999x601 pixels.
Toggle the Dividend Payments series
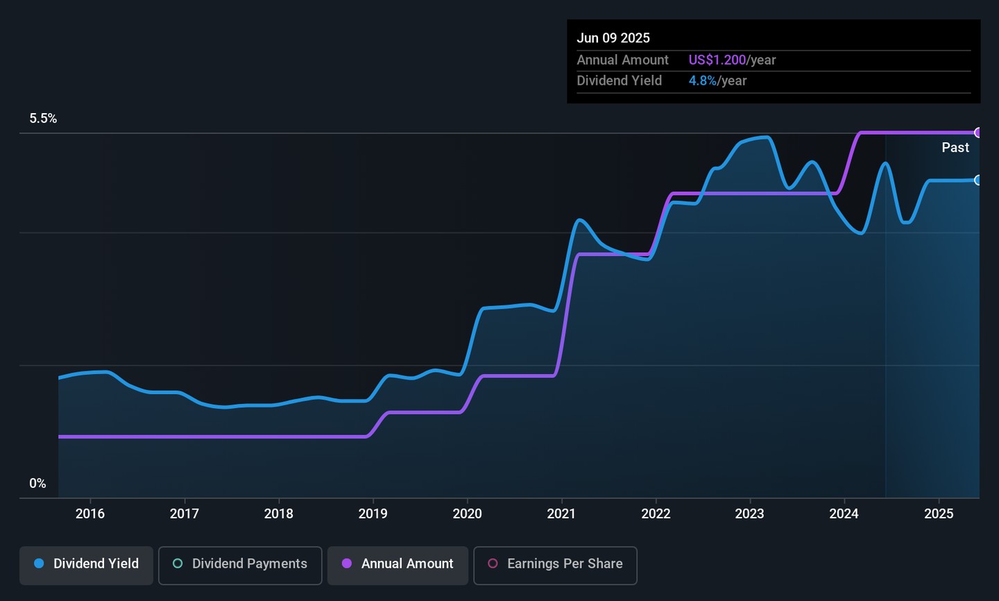click(x=240, y=565)
